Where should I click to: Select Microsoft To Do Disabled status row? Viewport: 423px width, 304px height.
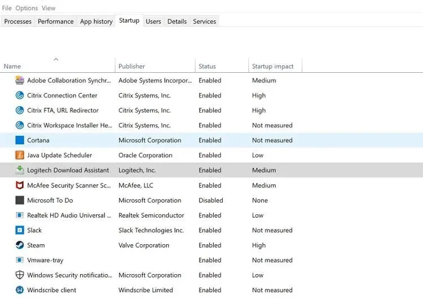click(x=210, y=200)
